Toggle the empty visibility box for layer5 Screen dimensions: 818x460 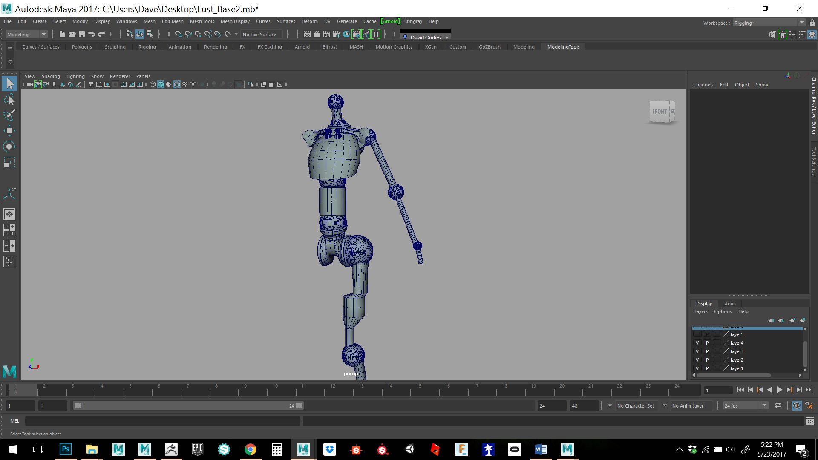click(697, 334)
